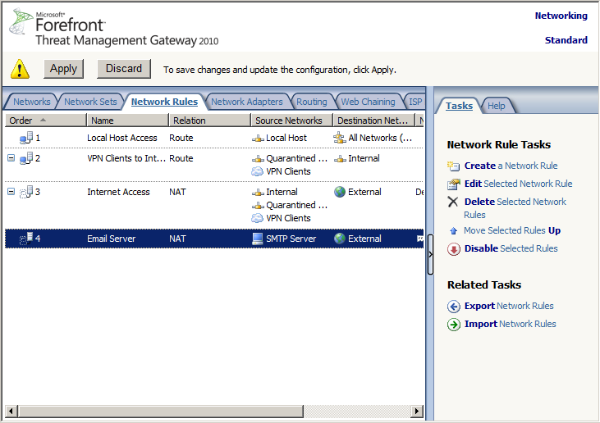Sort by the Relation column header

pyautogui.click(x=209, y=121)
